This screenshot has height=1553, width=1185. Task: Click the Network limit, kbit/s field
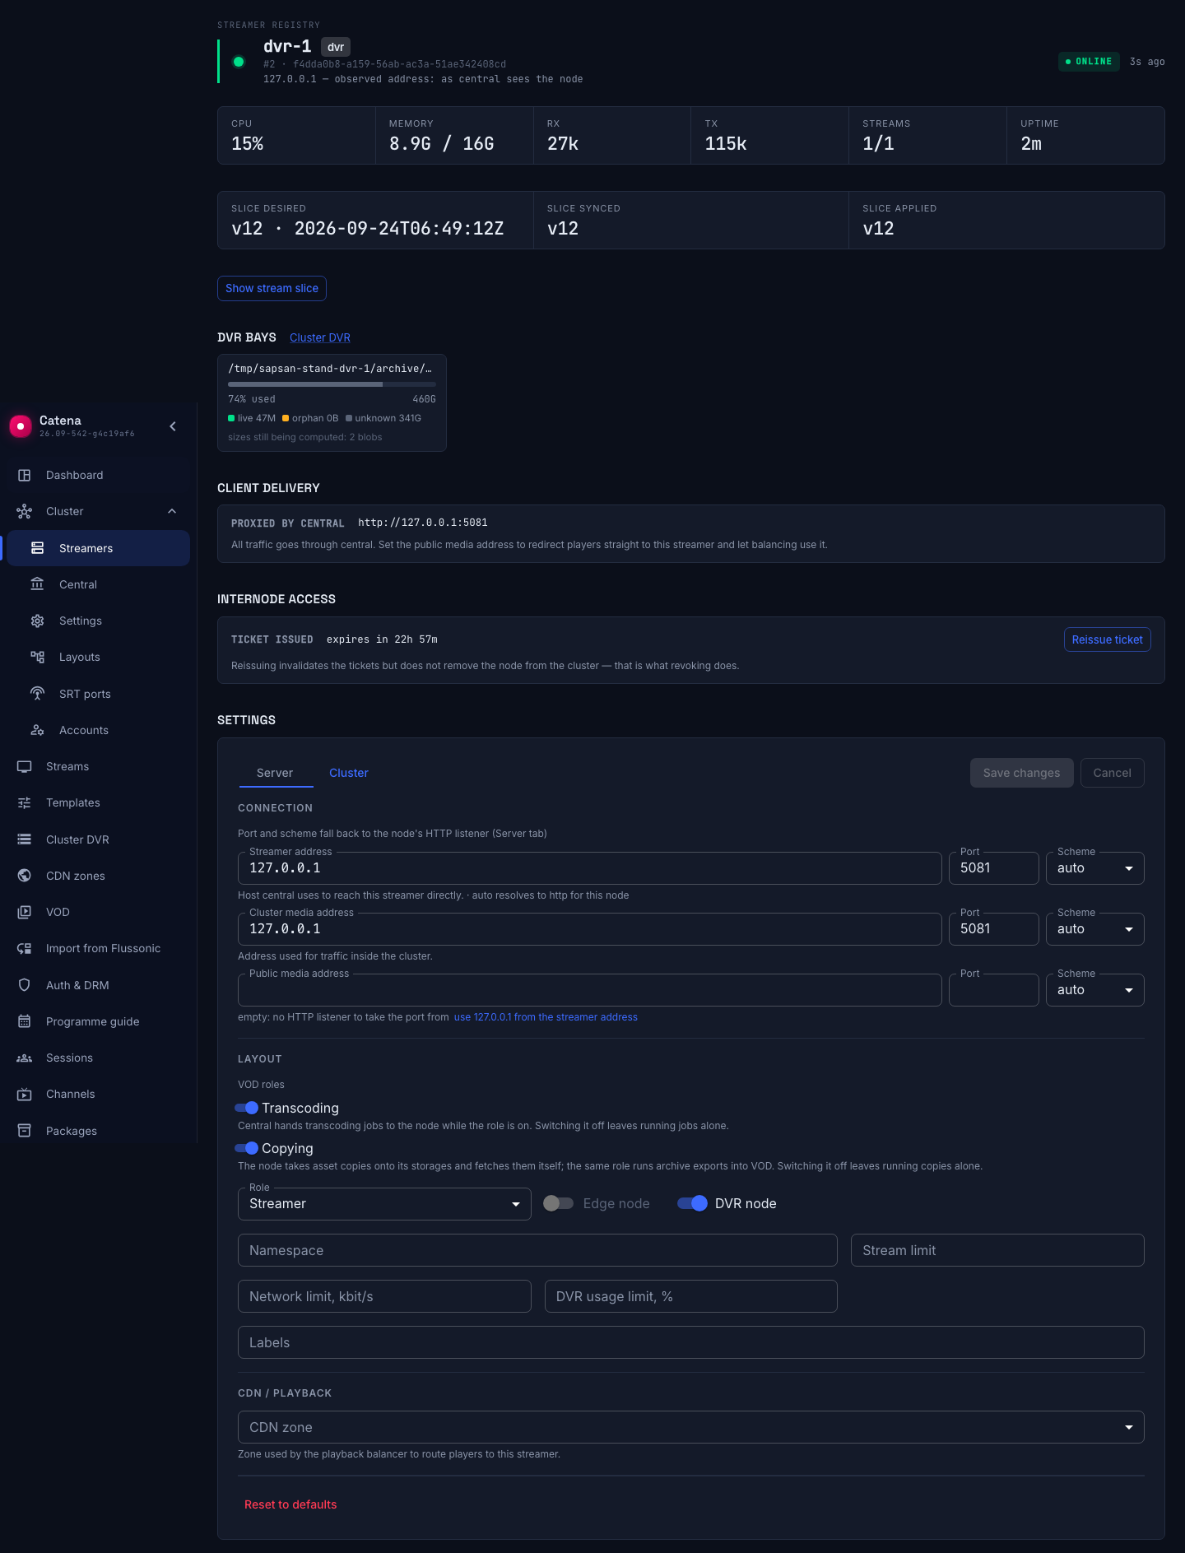point(384,1296)
